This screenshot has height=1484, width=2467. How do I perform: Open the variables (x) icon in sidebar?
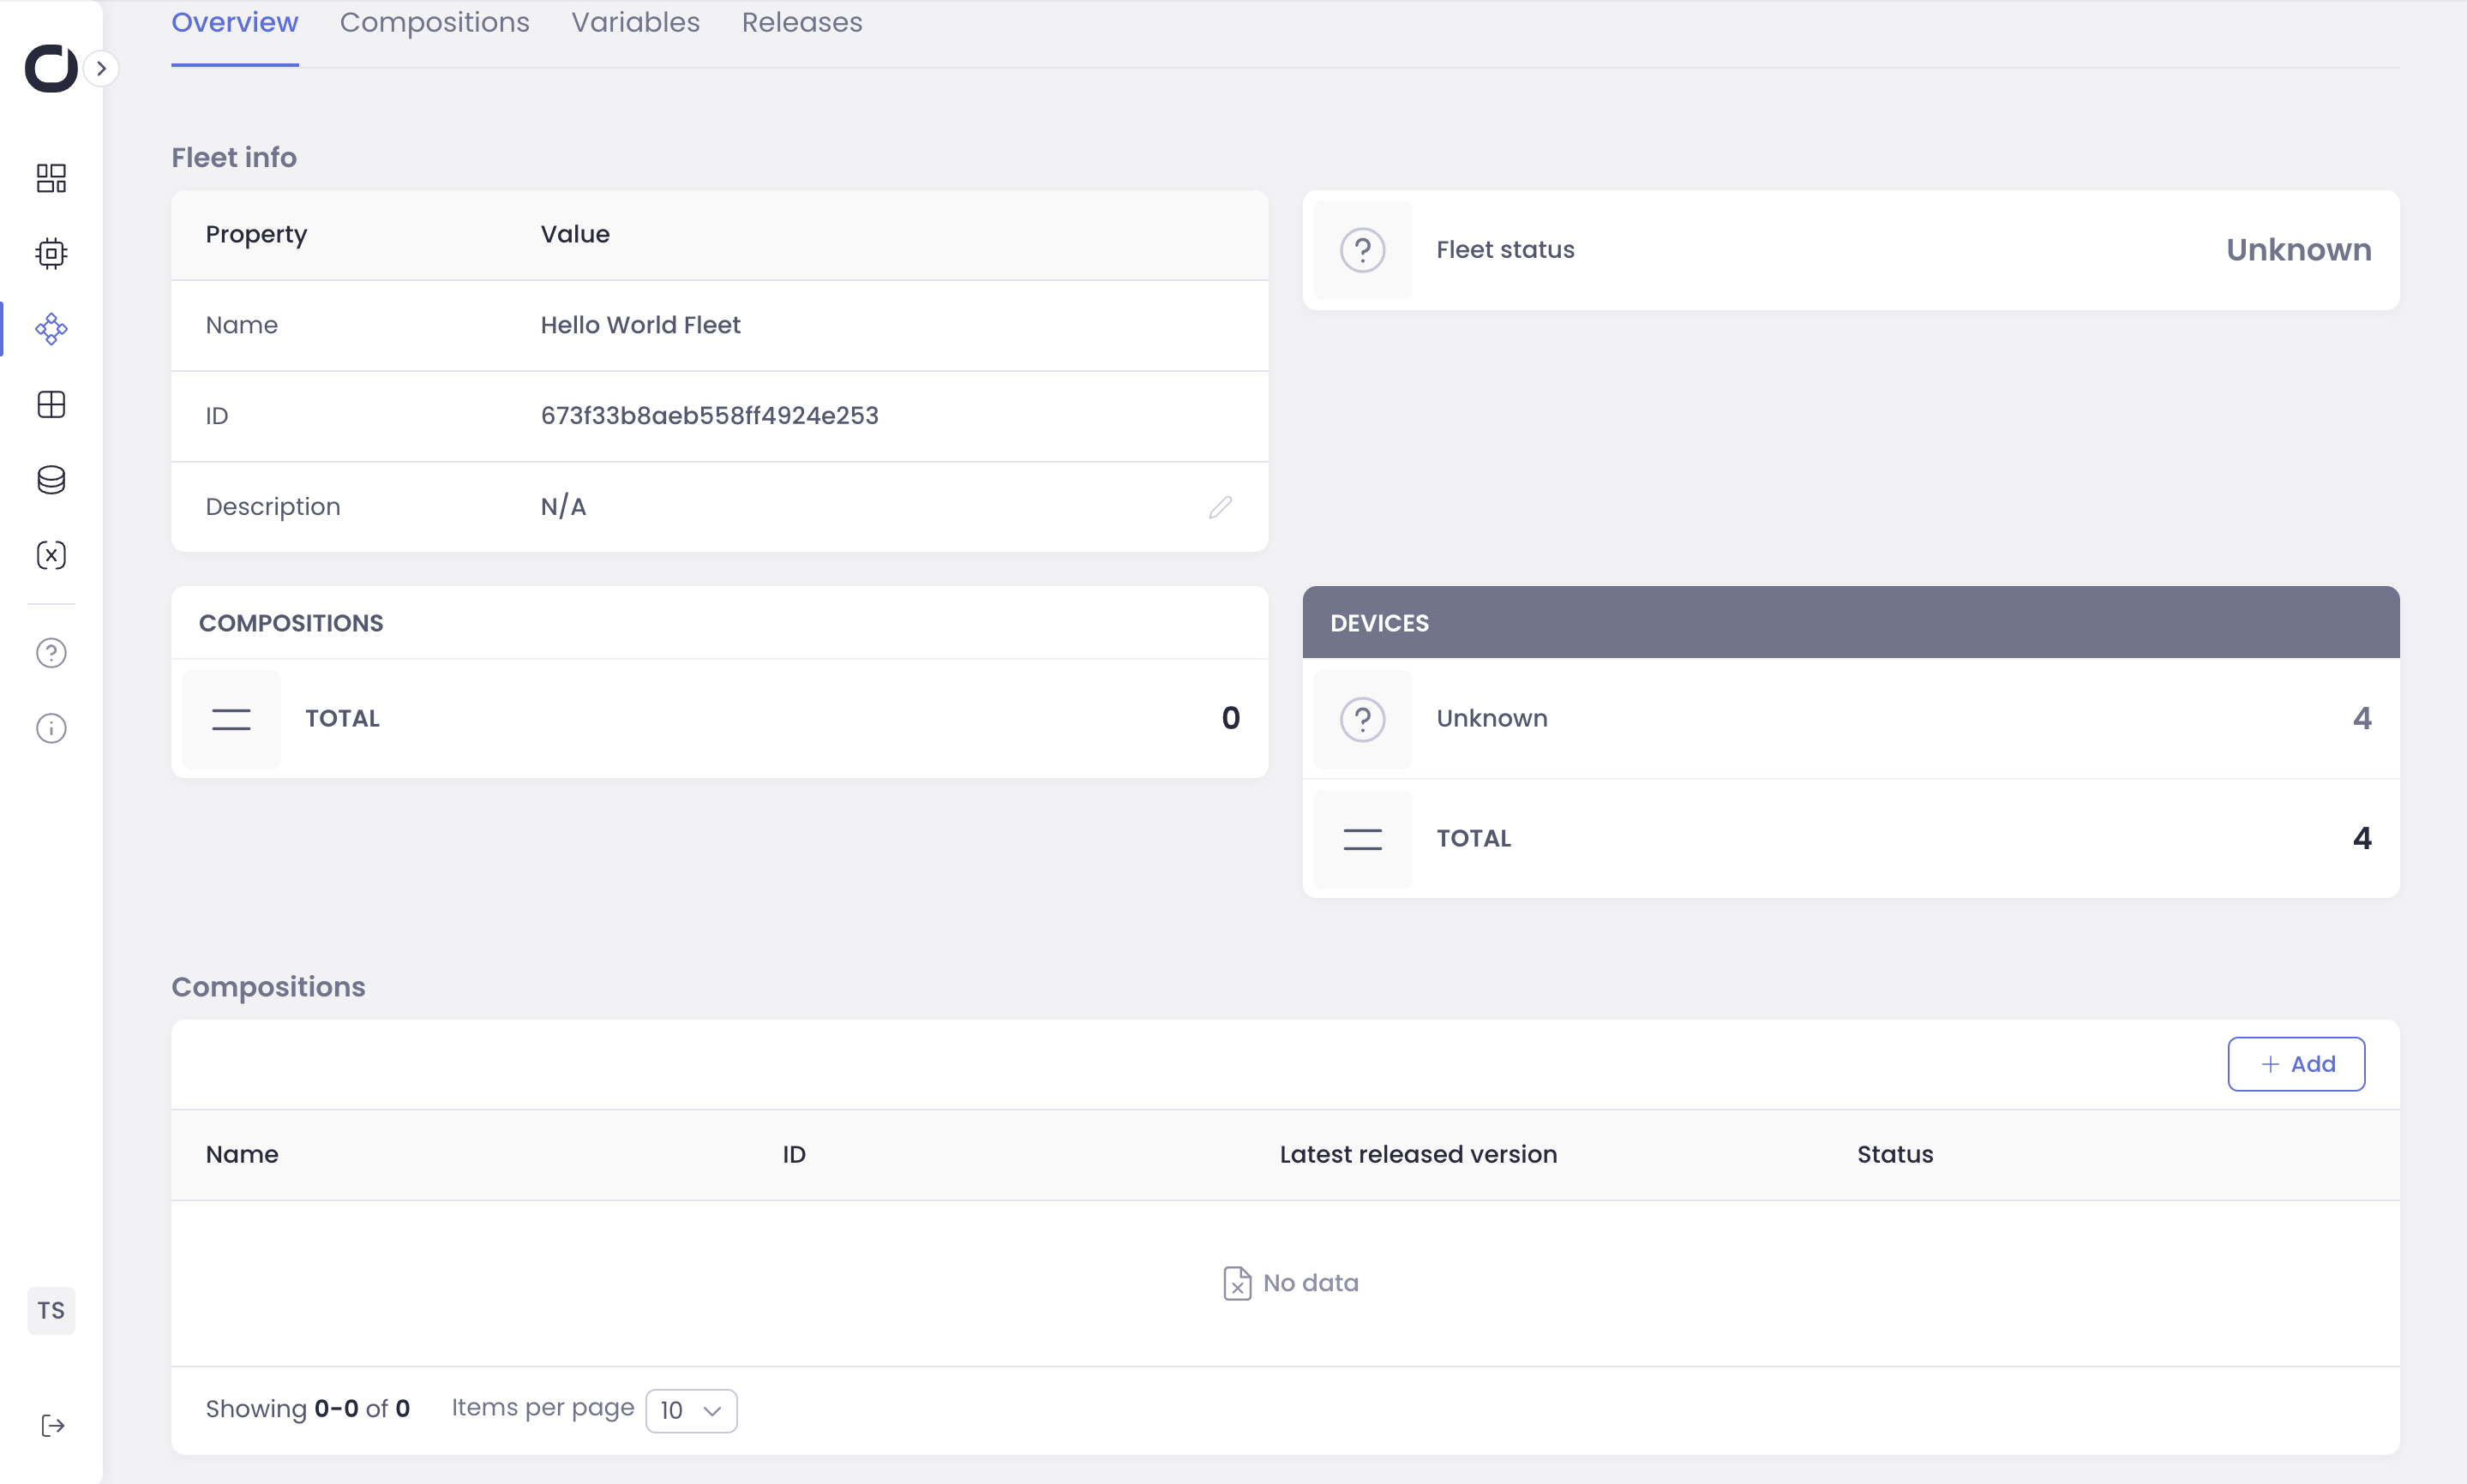[x=51, y=555]
